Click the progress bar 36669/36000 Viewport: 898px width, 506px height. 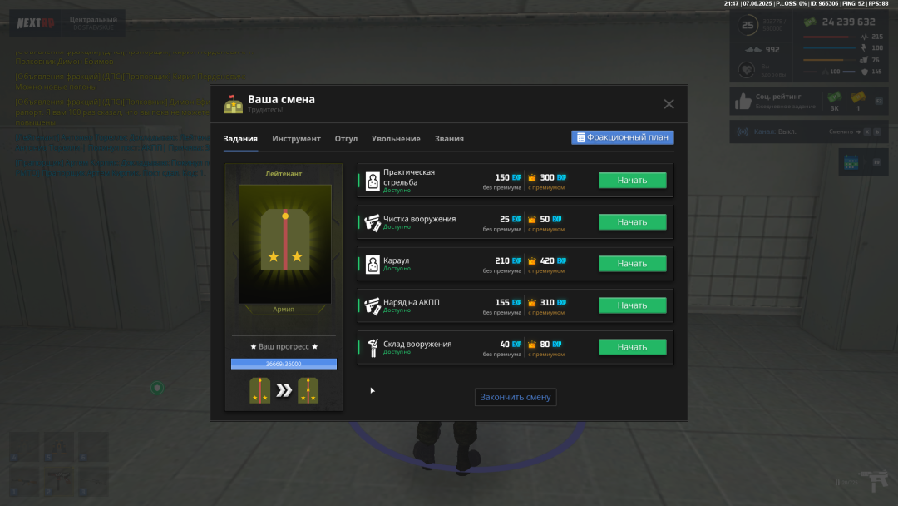click(x=284, y=364)
